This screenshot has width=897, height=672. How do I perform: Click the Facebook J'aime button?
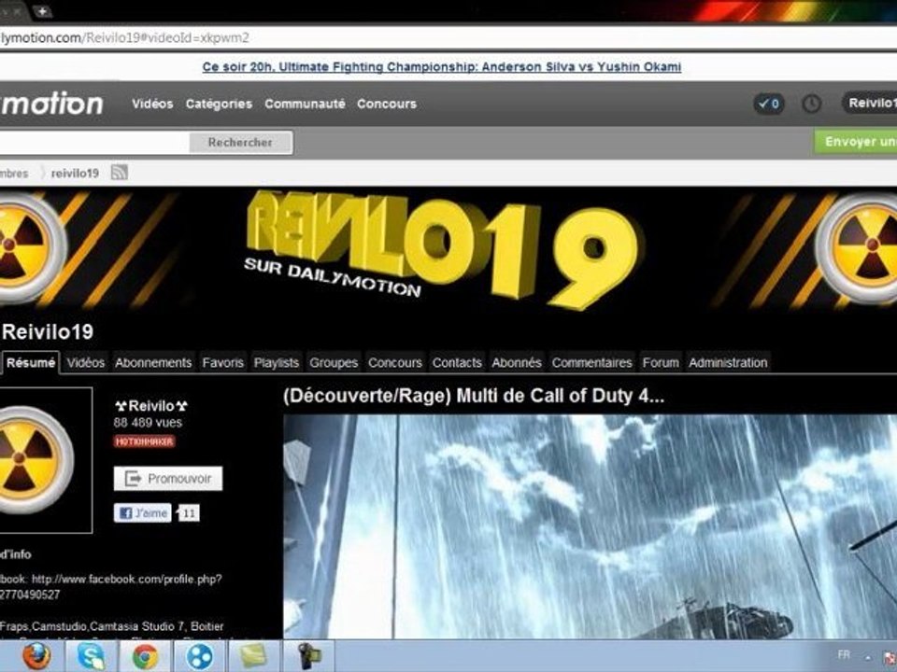(142, 513)
